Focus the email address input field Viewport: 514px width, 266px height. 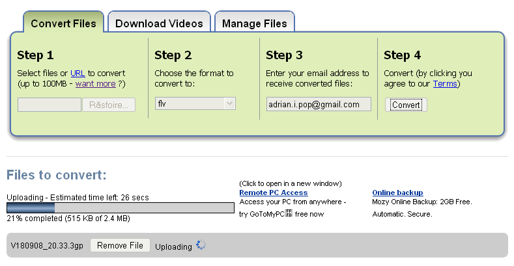pos(319,104)
